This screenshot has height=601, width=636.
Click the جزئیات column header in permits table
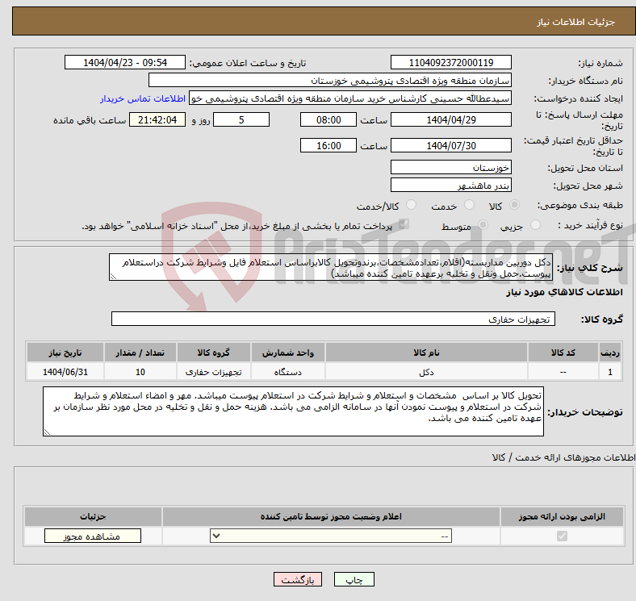coord(93,516)
